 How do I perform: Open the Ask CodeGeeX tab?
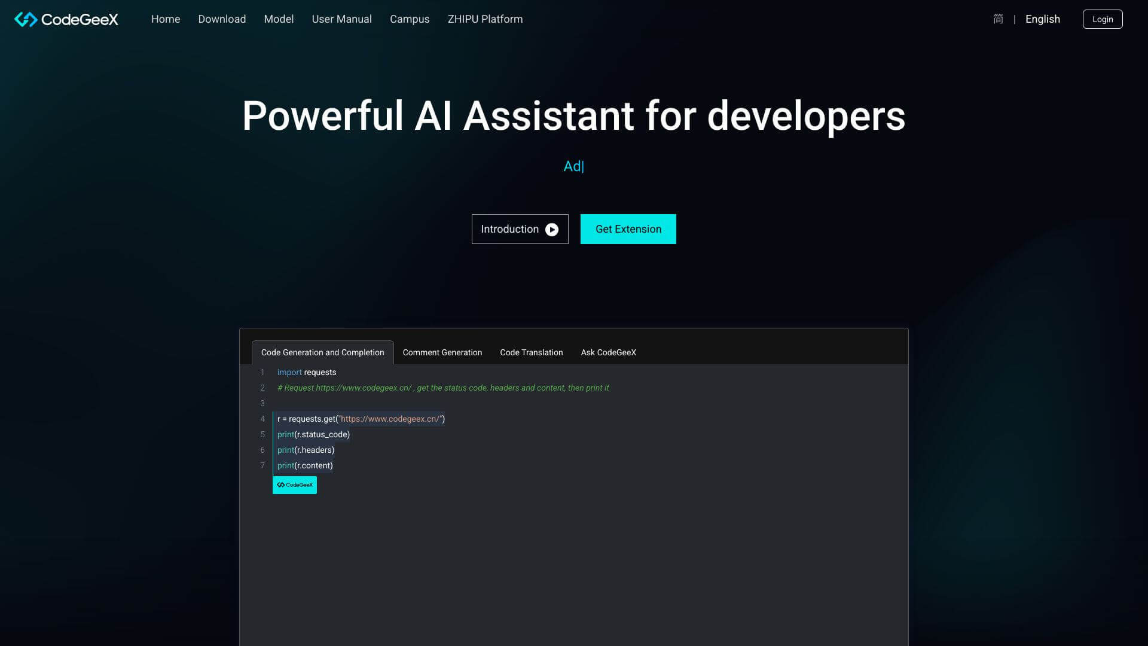click(x=608, y=352)
